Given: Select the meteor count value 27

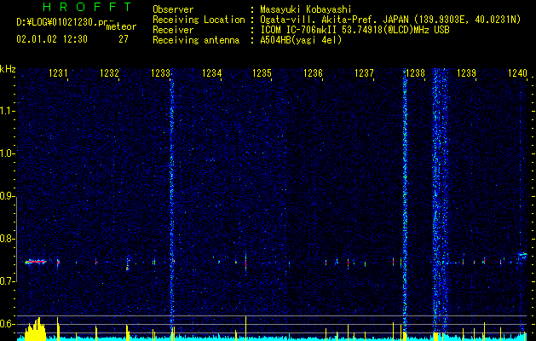Looking at the screenshot, I should coord(124,39).
